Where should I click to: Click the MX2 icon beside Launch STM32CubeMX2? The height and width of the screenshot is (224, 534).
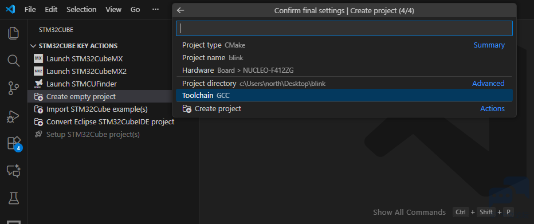[38, 71]
